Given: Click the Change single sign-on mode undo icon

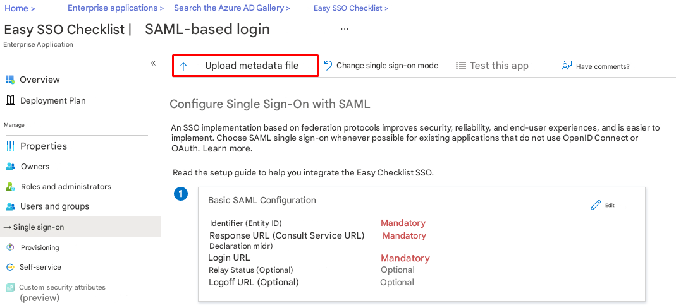Looking at the screenshot, I should pyautogui.click(x=328, y=66).
